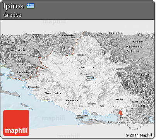This screenshot has width=156, height=140.
Task: Click the red maphill logo square
Action: [x=16, y=123]
